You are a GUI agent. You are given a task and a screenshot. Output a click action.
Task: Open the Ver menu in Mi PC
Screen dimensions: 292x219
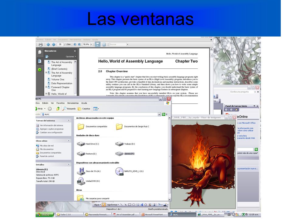(52, 103)
